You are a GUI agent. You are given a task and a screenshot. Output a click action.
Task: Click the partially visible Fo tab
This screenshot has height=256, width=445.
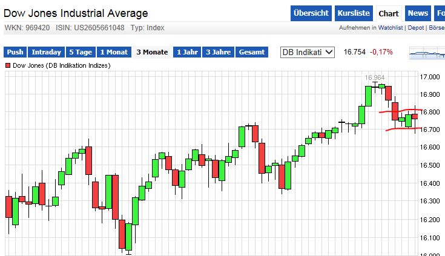click(438, 13)
